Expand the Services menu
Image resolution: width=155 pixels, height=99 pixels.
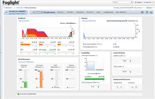(x=90, y=12)
